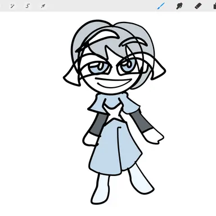Select the Brush tool
This screenshot has width=216, height=216.
coord(161,6)
